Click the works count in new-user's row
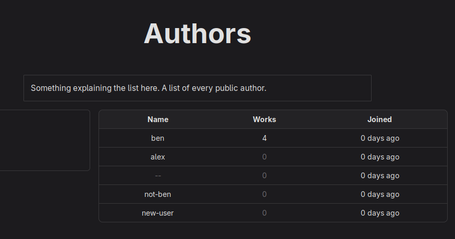 pos(265,213)
